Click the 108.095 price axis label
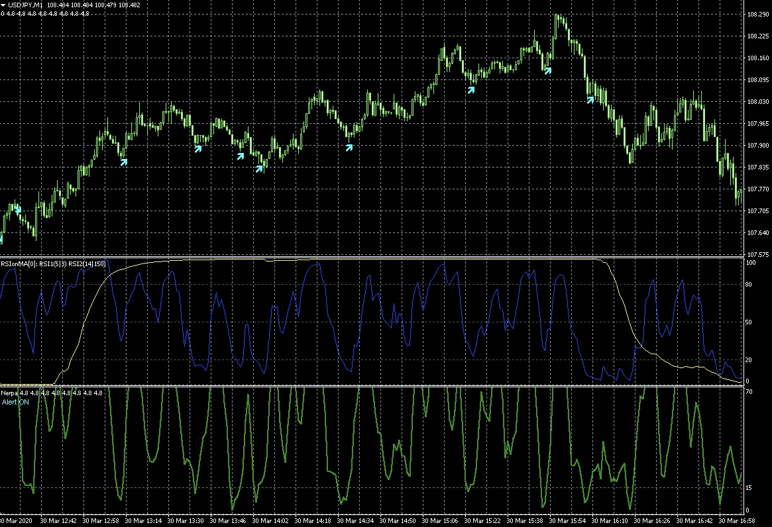This screenshot has height=527, width=772. 757,79
